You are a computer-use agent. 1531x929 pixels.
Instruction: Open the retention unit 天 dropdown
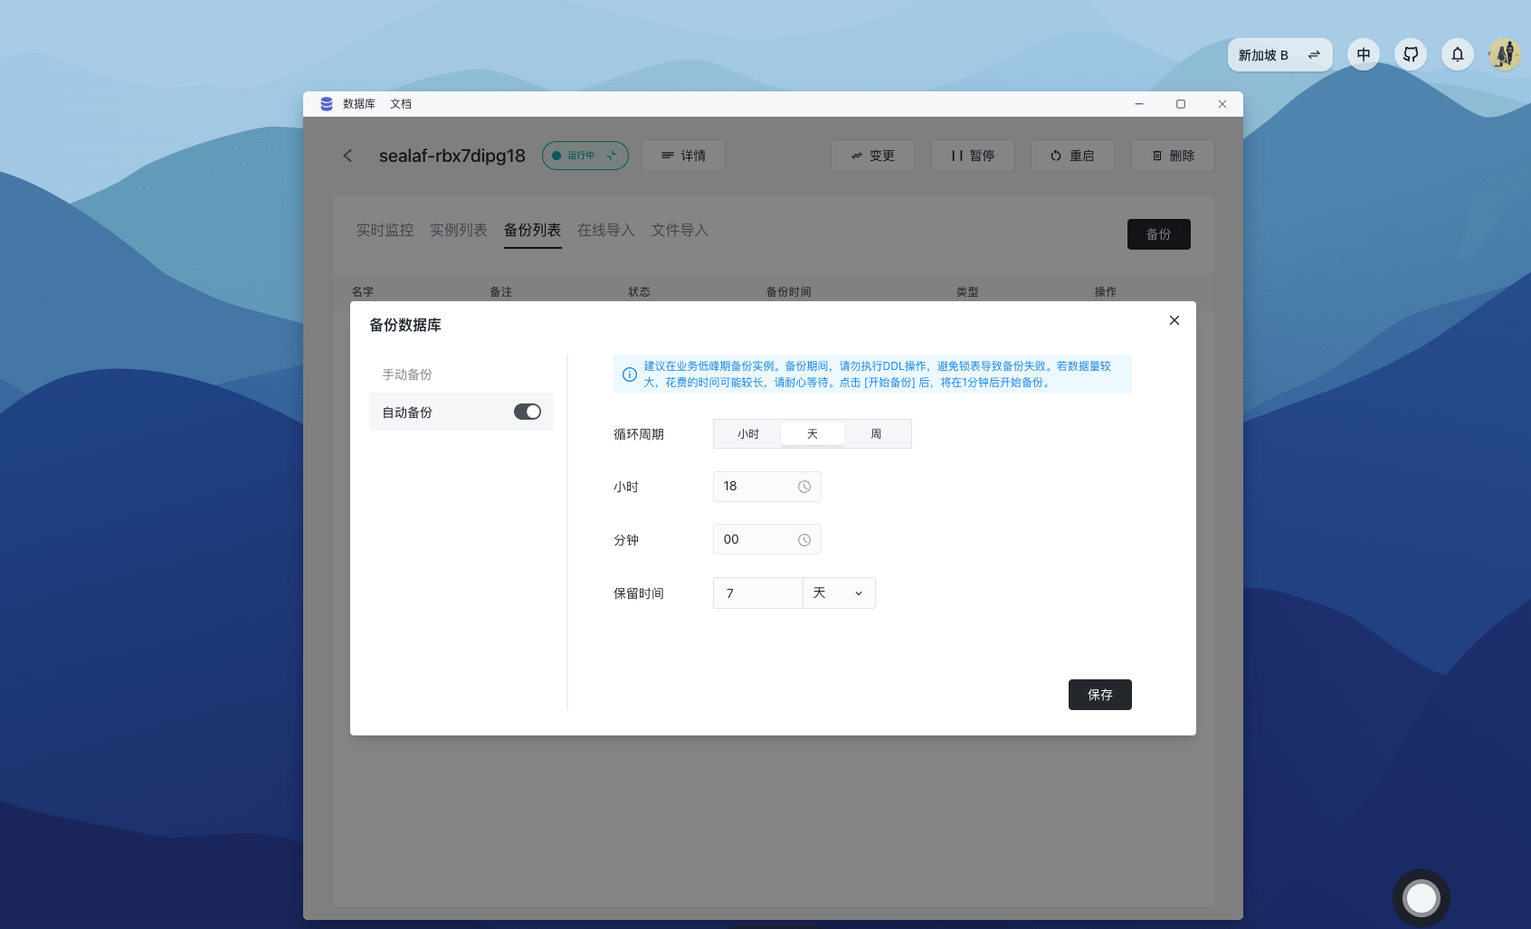[x=839, y=593]
